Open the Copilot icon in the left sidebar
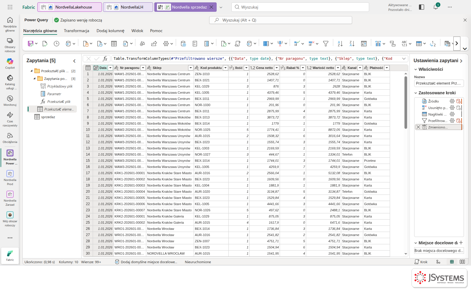Viewport: 471px width, 290px height. click(10, 63)
